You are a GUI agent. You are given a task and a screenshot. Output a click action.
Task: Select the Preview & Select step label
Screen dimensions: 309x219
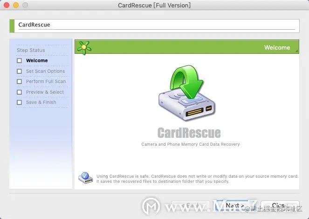45,92
